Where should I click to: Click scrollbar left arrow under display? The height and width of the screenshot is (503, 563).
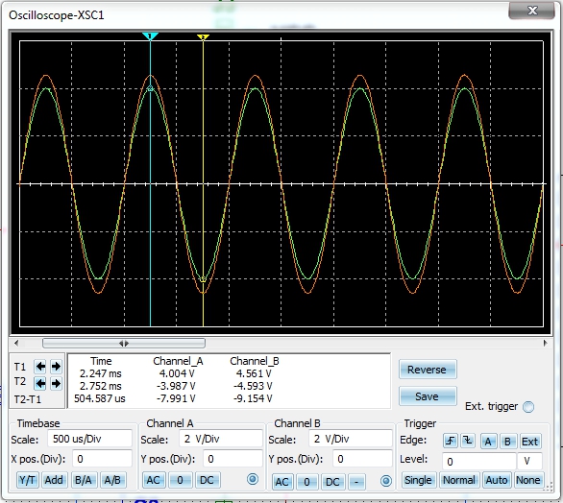(16, 343)
